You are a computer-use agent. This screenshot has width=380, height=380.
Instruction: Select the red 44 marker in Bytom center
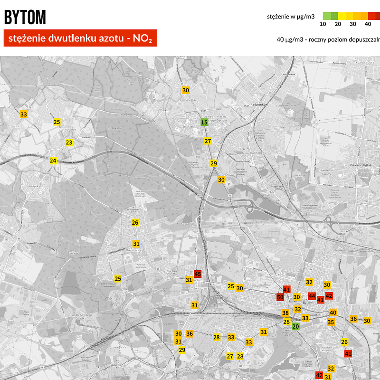(312, 296)
